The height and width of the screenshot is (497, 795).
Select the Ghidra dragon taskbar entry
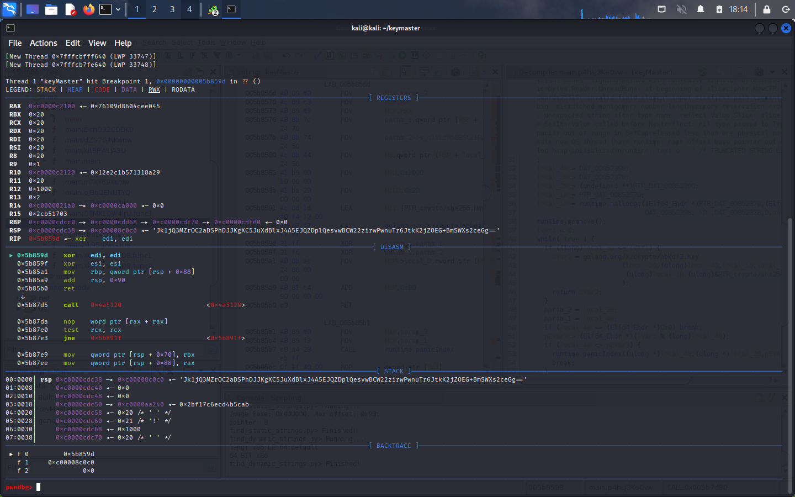213,9
